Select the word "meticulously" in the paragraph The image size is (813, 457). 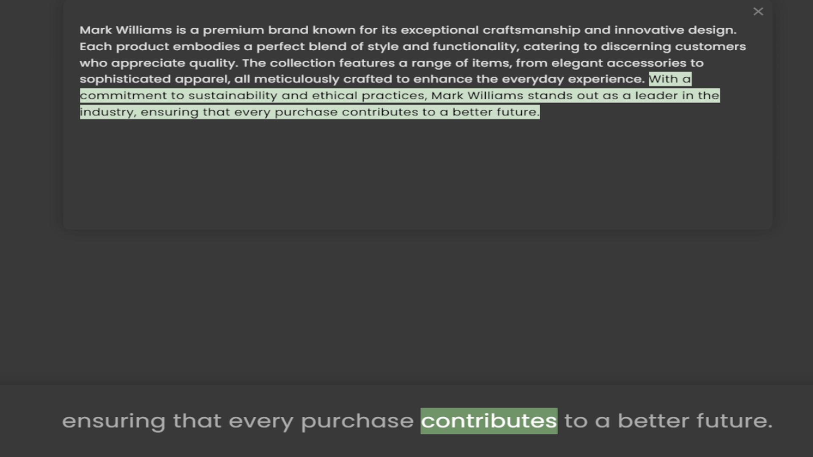pyautogui.click(x=296, y=80)
